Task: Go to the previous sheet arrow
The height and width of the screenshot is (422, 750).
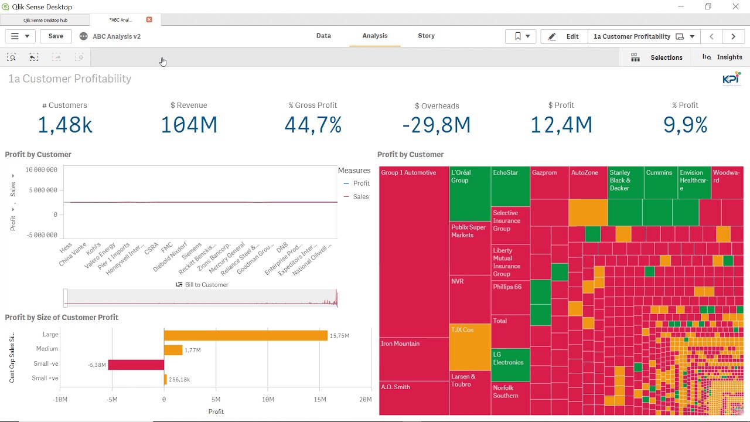Action: pos(711,36)
